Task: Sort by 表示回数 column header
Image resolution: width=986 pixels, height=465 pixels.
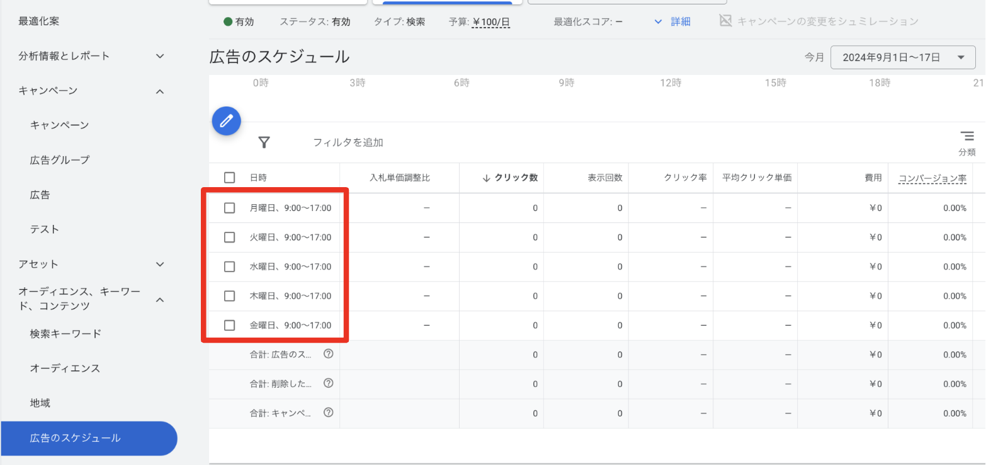Action: tap(605, 178)
